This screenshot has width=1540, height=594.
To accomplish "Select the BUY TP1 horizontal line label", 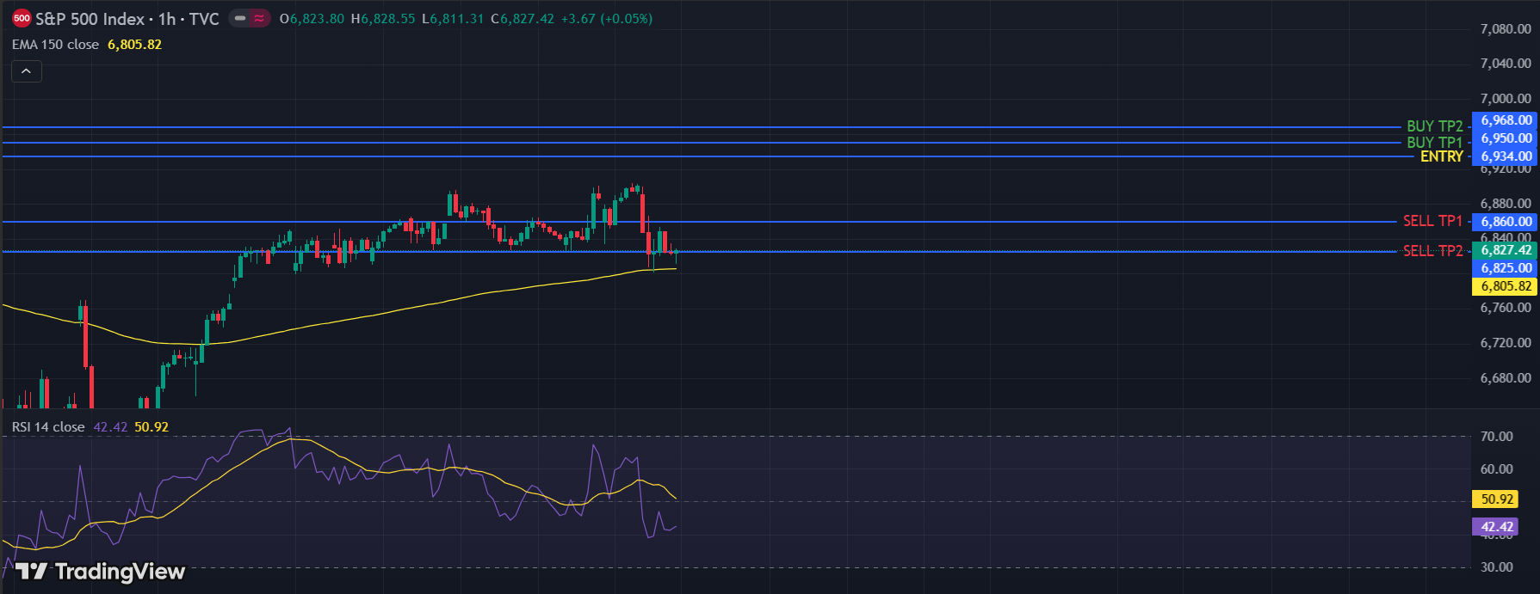I will click(1434, 142).
